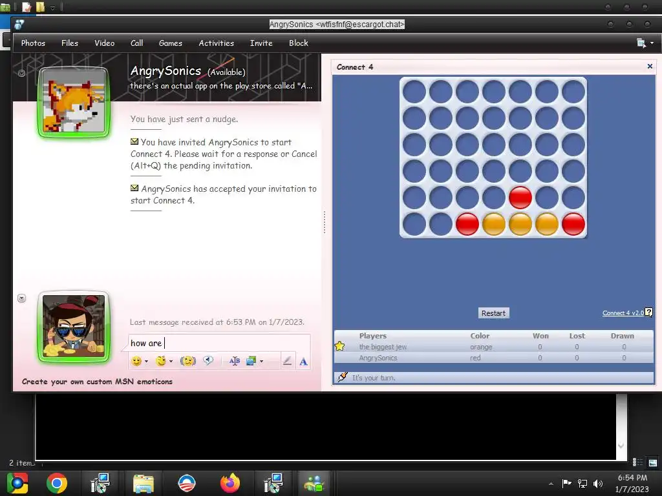662x496 pixels.
Task: Send a nudge with the shaking face icon
Action: [x=188, y=361]
